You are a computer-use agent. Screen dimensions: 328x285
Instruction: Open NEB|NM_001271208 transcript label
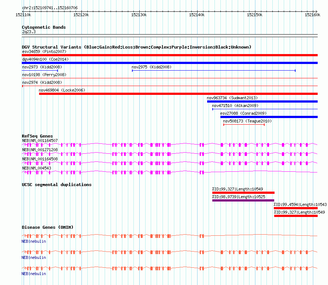click(40, 150)
